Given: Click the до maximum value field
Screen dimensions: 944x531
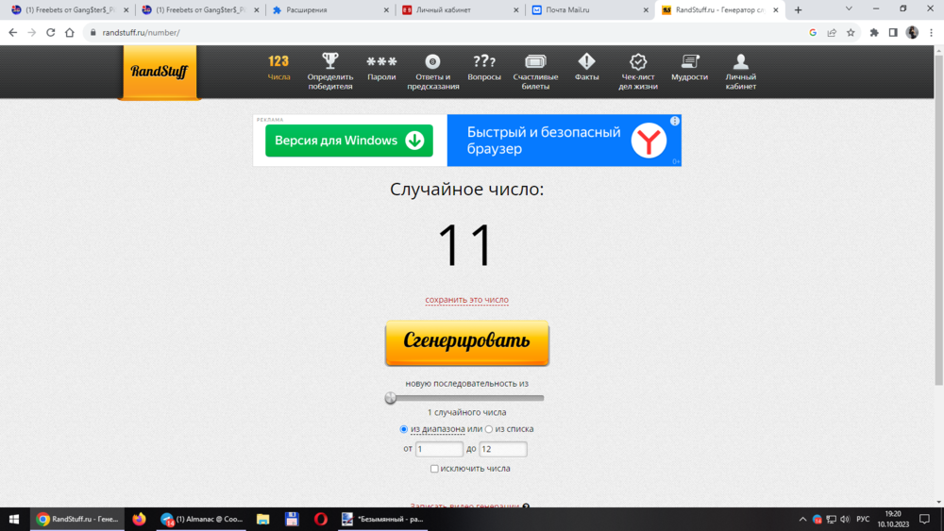Looking at the screenshot, I should (x=503, y=449).
